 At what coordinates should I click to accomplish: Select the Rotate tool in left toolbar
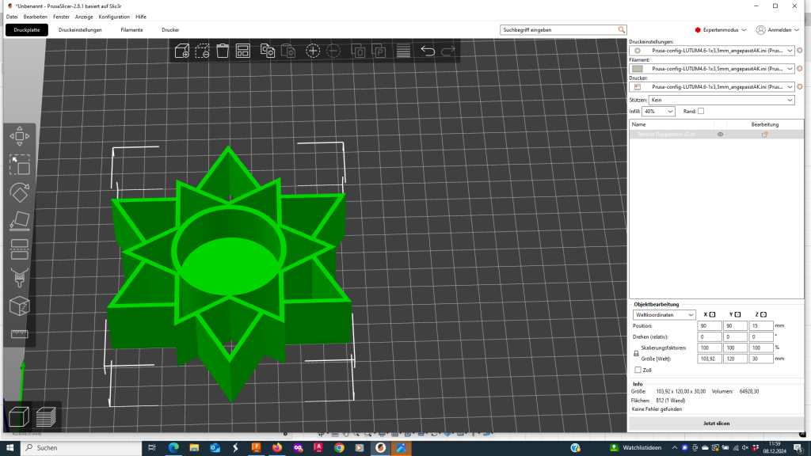click(x=20, y=192)
